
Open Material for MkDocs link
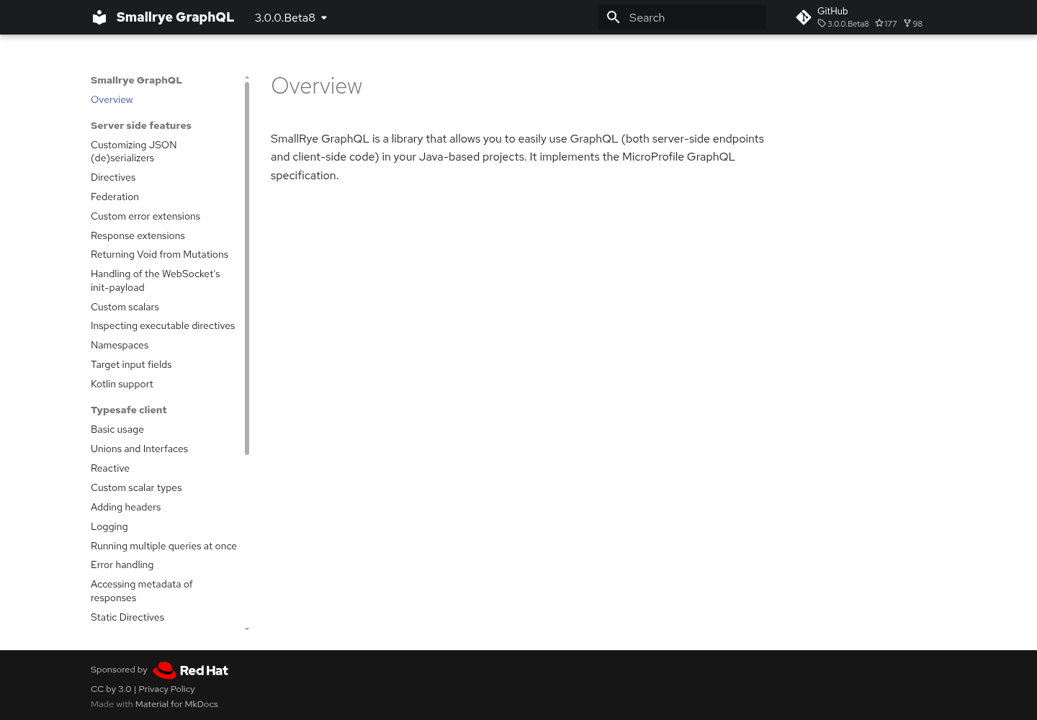tap(176, 704)
